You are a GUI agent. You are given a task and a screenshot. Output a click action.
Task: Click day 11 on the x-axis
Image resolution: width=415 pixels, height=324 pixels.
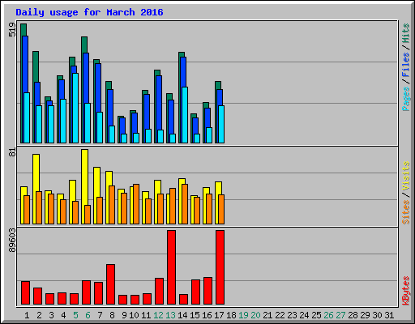(x=146, y=315)
